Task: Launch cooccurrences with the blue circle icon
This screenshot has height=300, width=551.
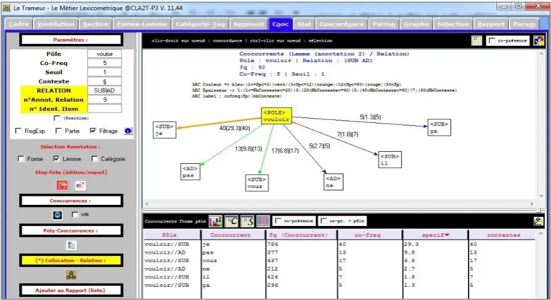Action: (x=58, y=215)
